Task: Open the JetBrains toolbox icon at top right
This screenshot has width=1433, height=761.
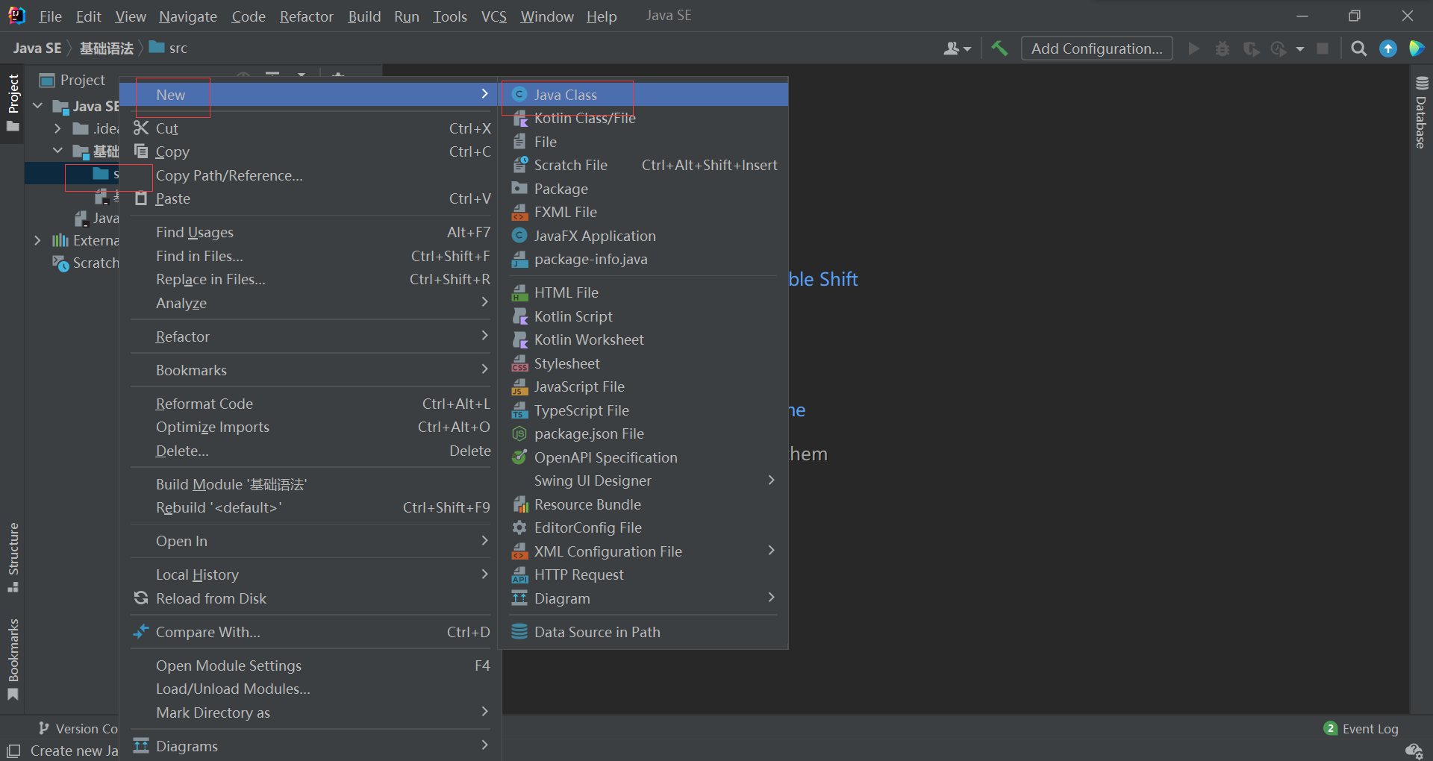Action: 1416,48
